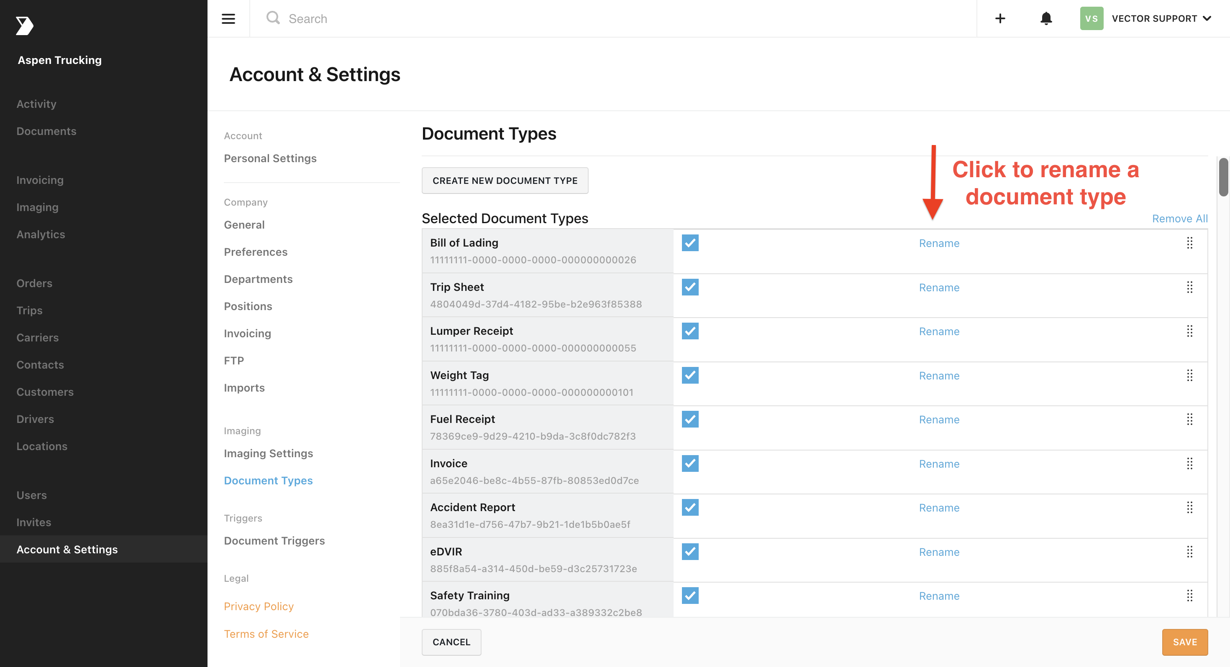Uncheck Lumper Receipt checkbox
The height and width of the screenshot is (667, 1230).
[690, 331]
